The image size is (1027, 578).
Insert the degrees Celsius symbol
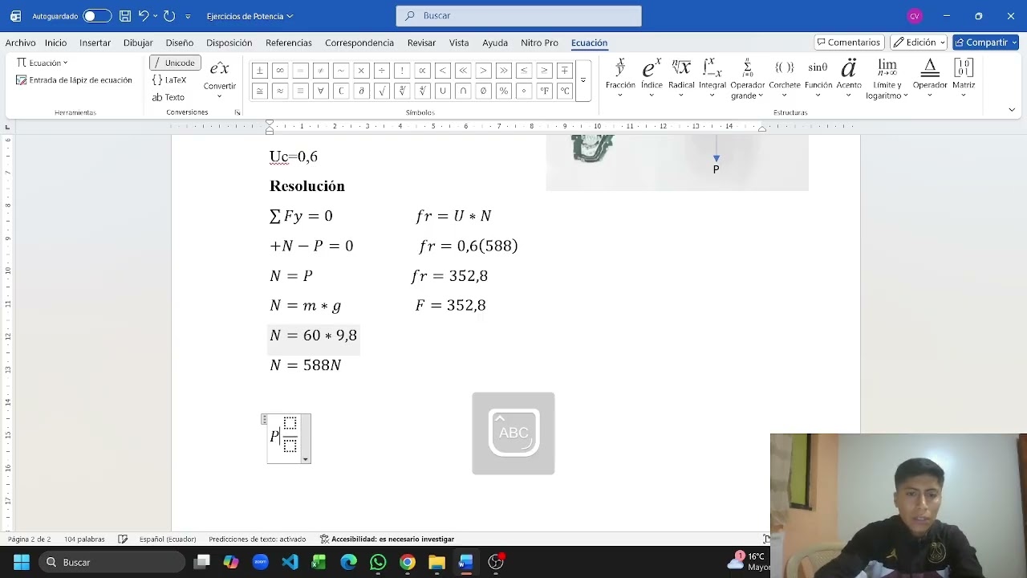click(565, 91)
